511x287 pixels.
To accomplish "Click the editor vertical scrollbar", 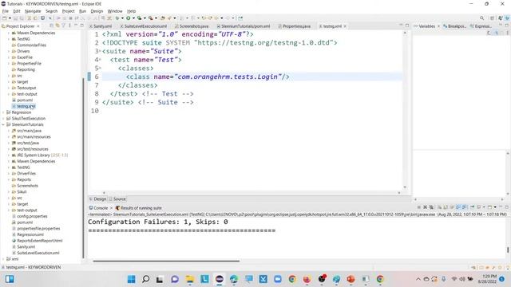I will (x=405, y=110).
